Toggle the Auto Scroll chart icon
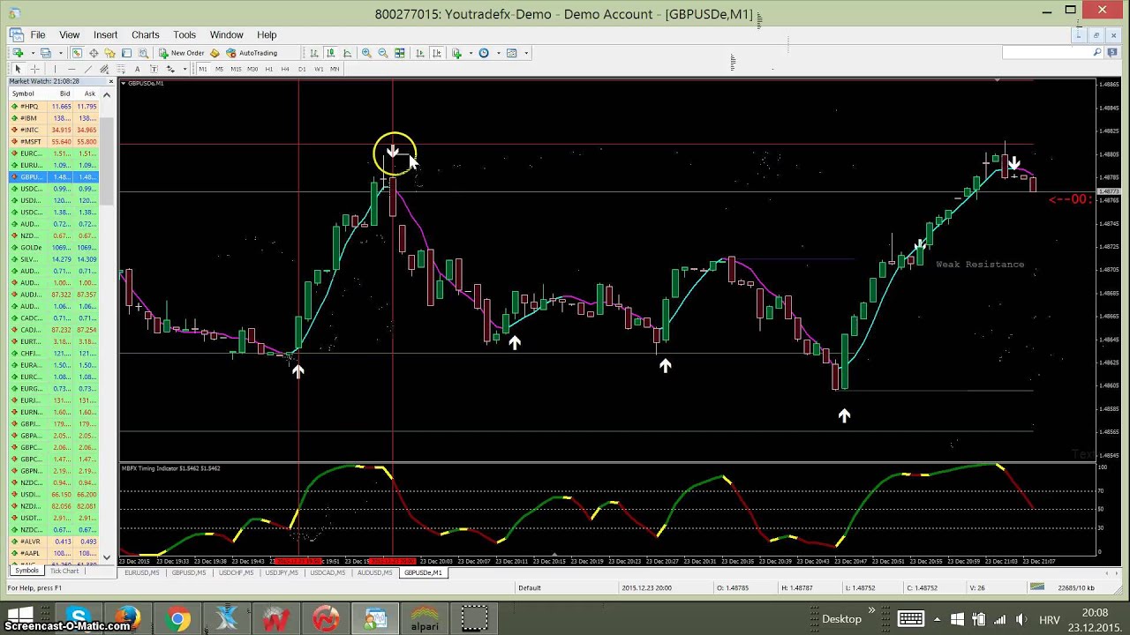This screenshot has width=1130, height=635. pyautogui.click(x=420, y=53)
